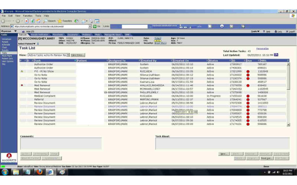Image resolution: width=297 pixels, height=185 pixels.
Task: Open the Tools dropdown menu
Action: point(255,32)
